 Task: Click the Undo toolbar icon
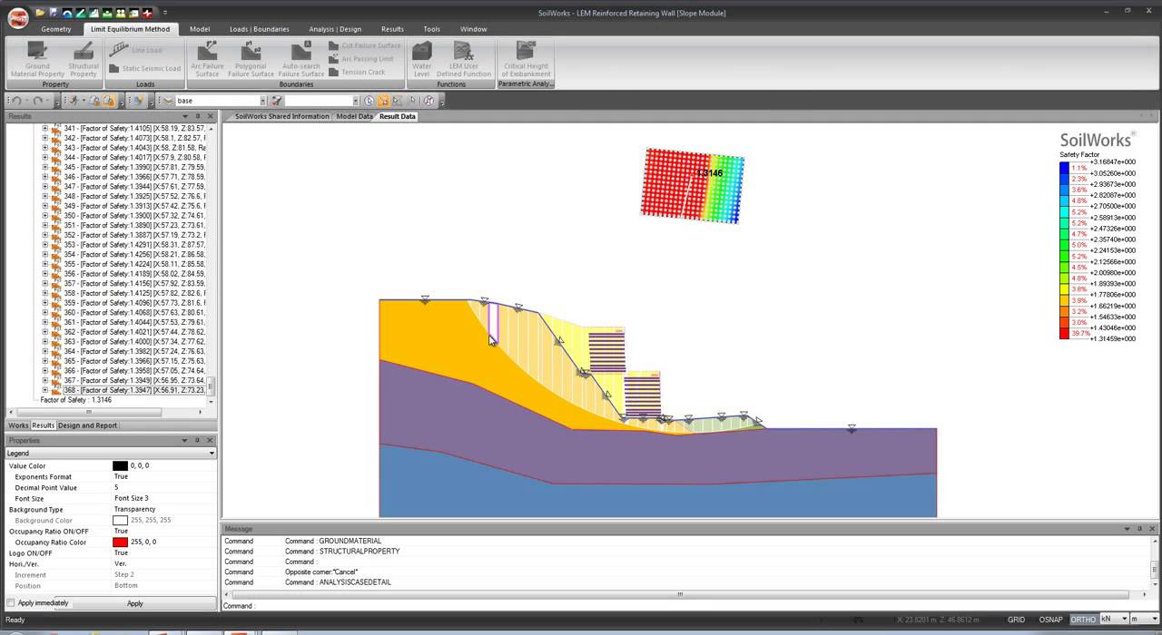click(x=16, y=101)
